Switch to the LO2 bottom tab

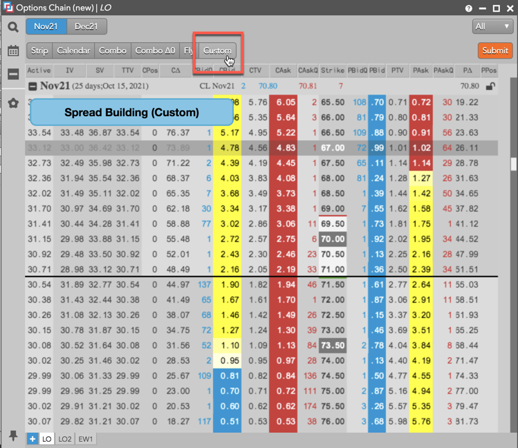point(65,438)
